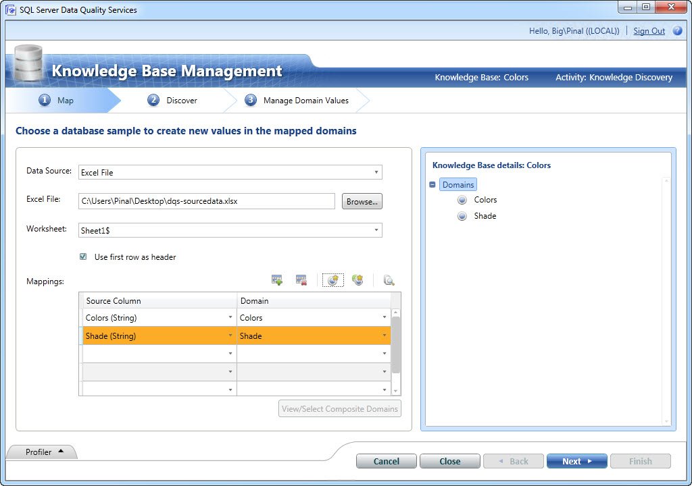This screenshot has height=486, width=692.
Task: Select the Colors domain in the tree
Action: pyautogui.click(x=485, y=200)
